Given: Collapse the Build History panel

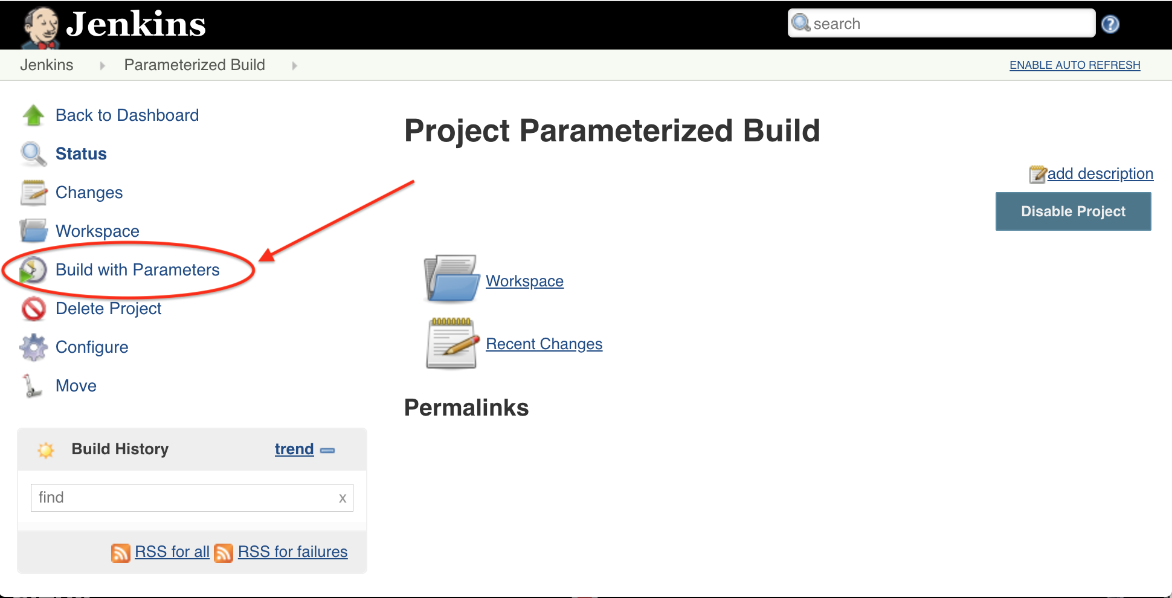Looking at the screenshot, I should pos(327,450).
